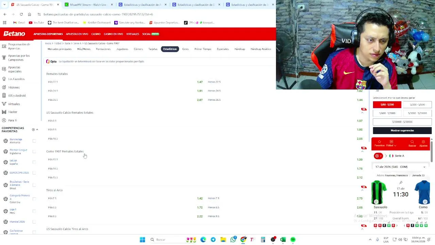Collapse the Como 1907 Remates totales chevron
435x245 pixels.
coord(362,151)
